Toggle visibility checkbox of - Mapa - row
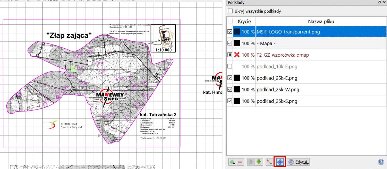Screen dimensions: 387x169 [x=230, y=43]
